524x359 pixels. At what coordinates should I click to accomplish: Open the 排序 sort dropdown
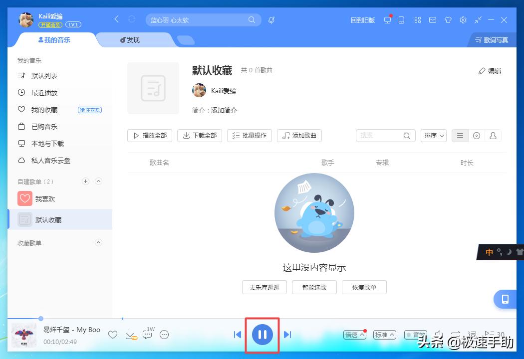coord(433,135)
